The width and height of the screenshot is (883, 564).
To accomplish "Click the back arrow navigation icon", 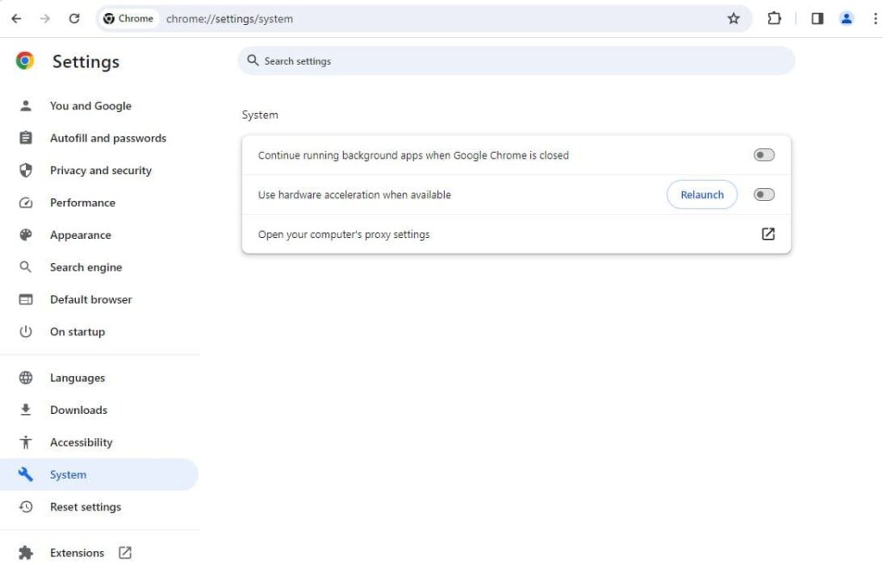I will [16, 18].
